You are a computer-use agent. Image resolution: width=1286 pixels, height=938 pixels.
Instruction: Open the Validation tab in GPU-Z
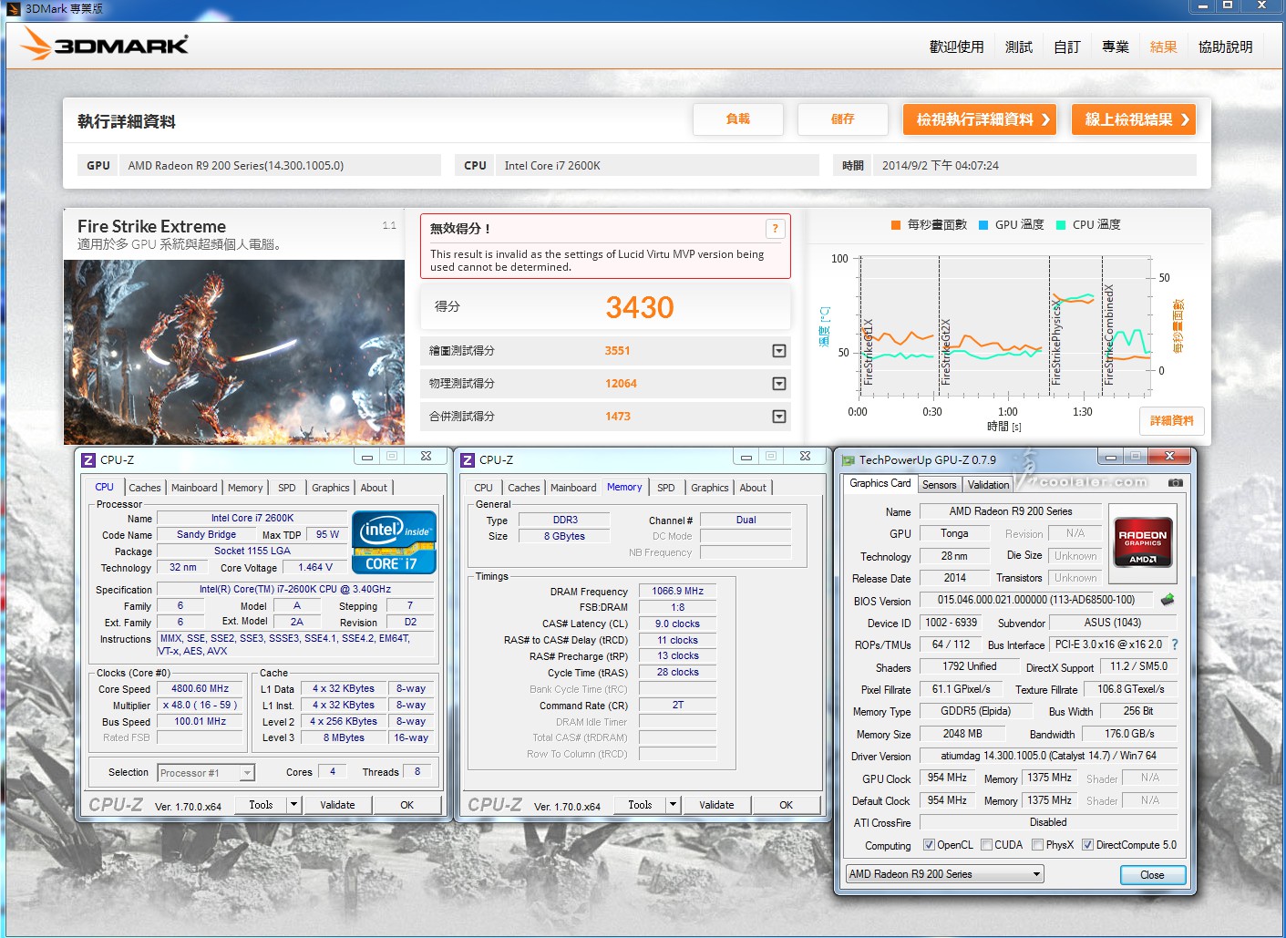tap(989, 485)
